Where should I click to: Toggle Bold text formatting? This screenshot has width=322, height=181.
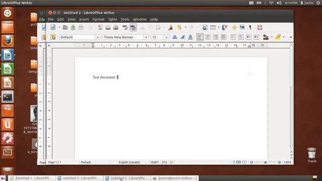pyautogui.click(x=175, y=37)
